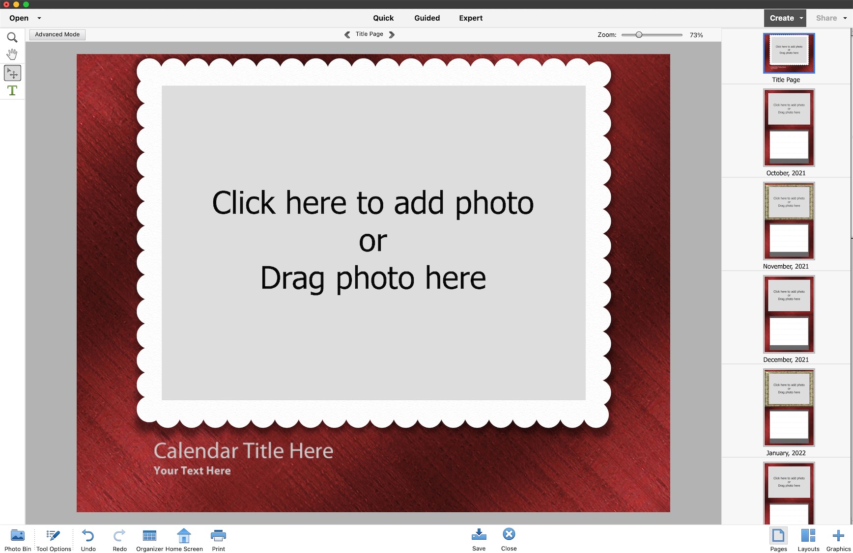Select the October, 2021 page thumbnail

pos(789,128)
